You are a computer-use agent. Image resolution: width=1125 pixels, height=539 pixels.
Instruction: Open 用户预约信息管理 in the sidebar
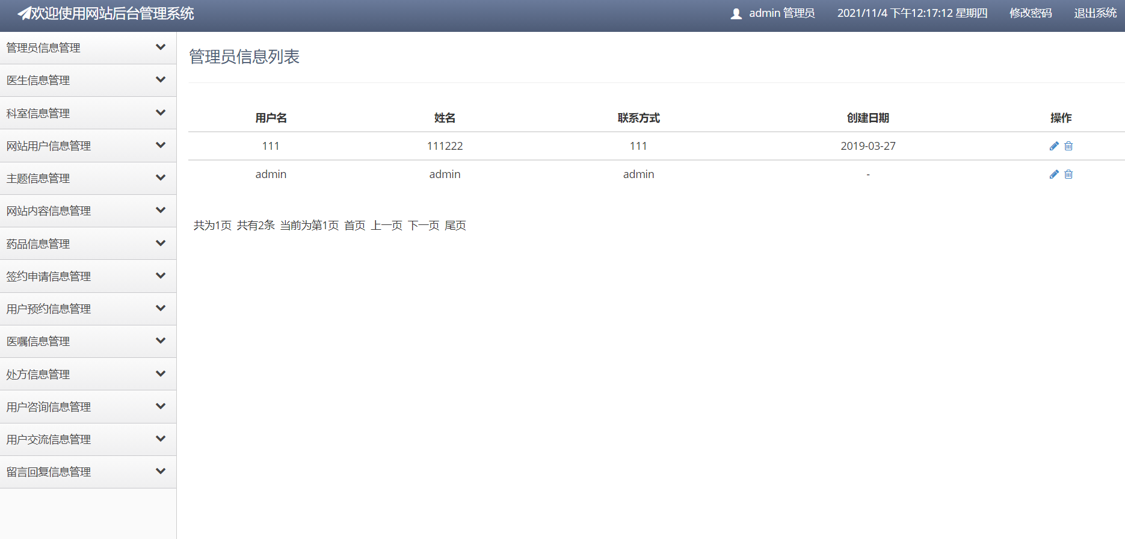(49, 309)
